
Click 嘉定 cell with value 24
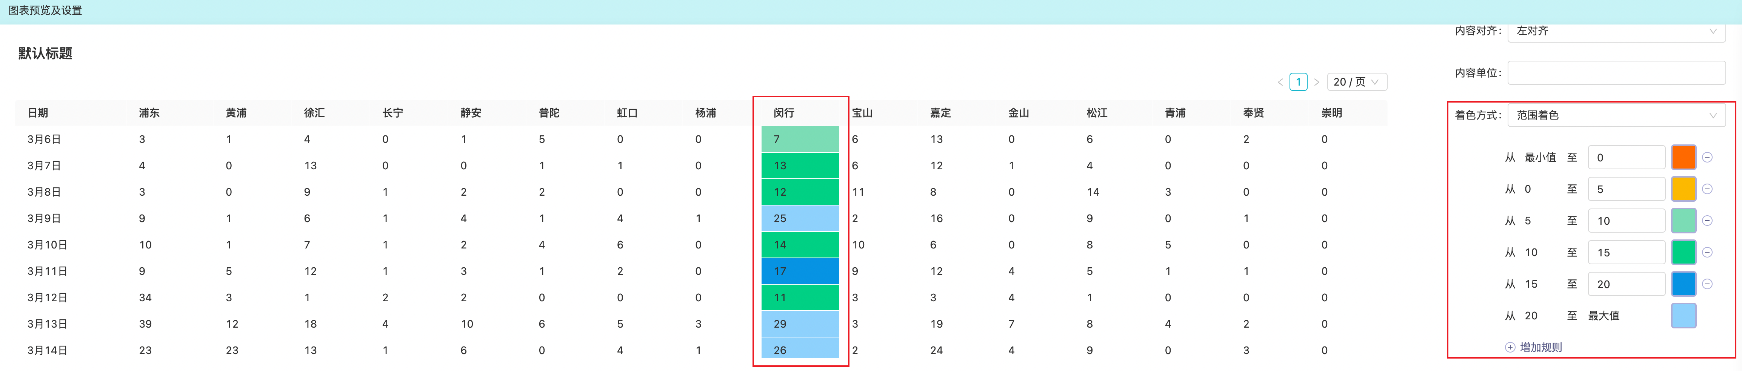(937, 350)
